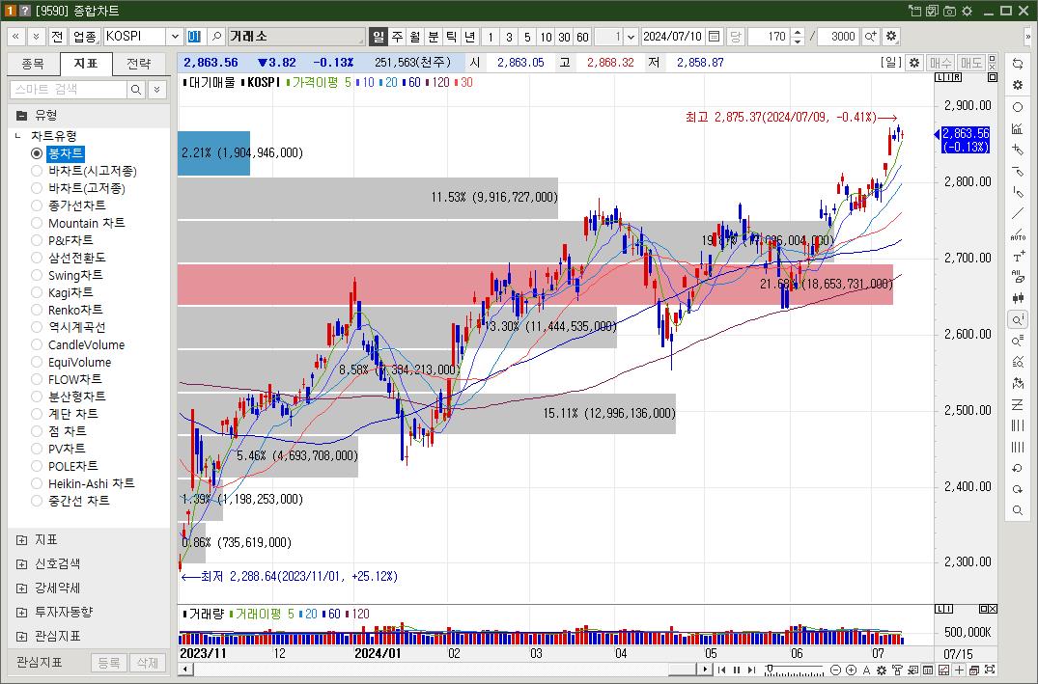Click the zoom in plus circle icon
The width and height of the screenshot is (1038, 684).
click(851, 670)
